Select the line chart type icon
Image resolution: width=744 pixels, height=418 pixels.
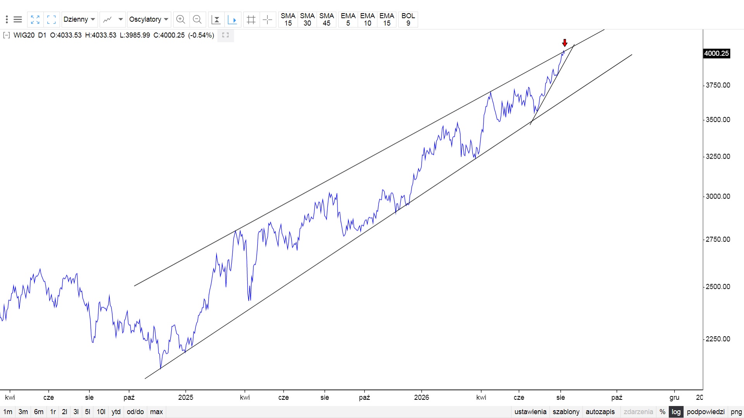point(107,19)
